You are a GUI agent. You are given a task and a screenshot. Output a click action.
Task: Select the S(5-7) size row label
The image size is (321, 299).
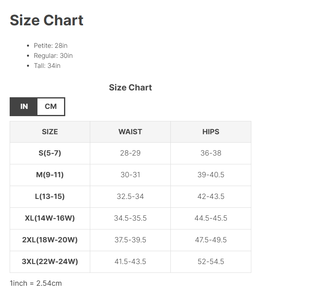tap(50, 153)
